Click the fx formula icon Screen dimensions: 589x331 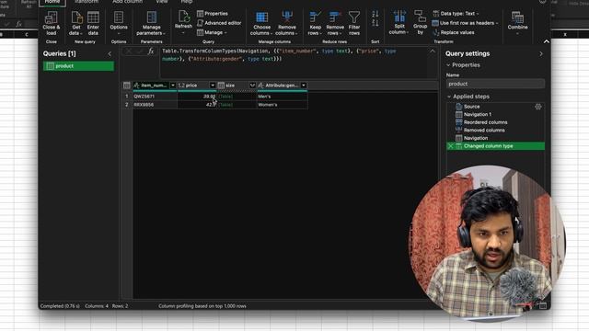tap(151, 51)
